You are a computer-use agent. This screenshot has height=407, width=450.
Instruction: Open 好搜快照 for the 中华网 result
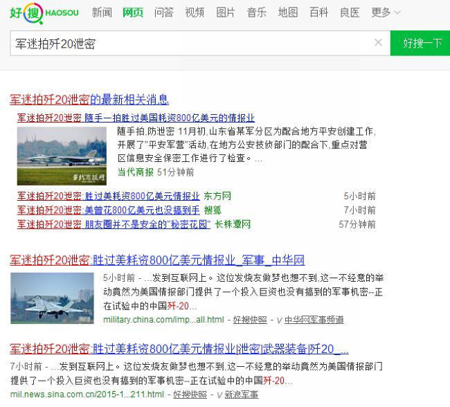(250, 320)
